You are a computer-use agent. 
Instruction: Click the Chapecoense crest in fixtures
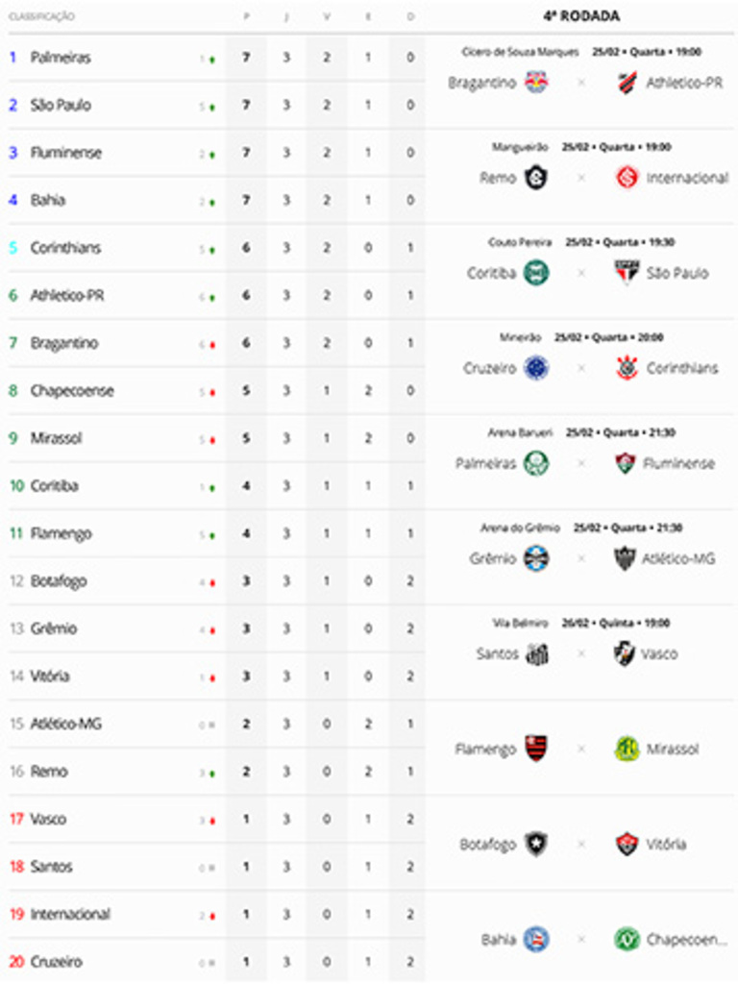click(x=627, y=939)
